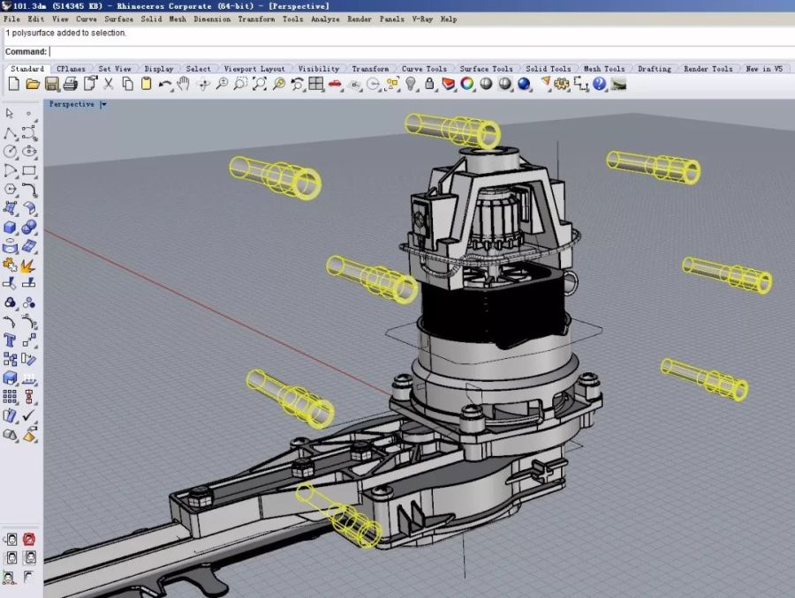Open the Perspective viewport dropdown arrow
Screen dimensions: 795x598
pos(103,104)
